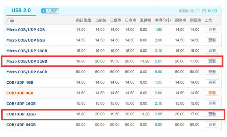Click Hong Kong price 6.90 for Micro COB/UDP 64GB
The height and width of the screenshot is (137, 227).
158,72
